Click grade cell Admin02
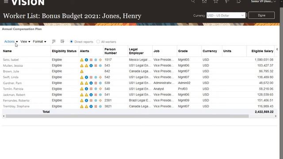 (x=184, y=83)
